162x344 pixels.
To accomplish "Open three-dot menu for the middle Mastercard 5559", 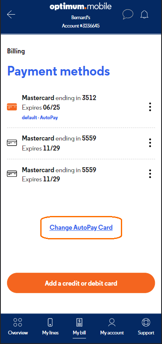I will (150, 143).
